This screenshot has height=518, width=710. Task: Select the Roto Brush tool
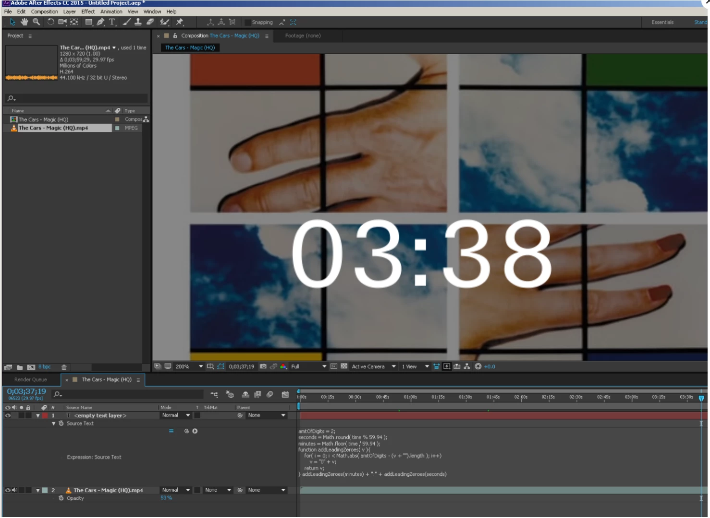pyautogui.click(x=164, y=22)
